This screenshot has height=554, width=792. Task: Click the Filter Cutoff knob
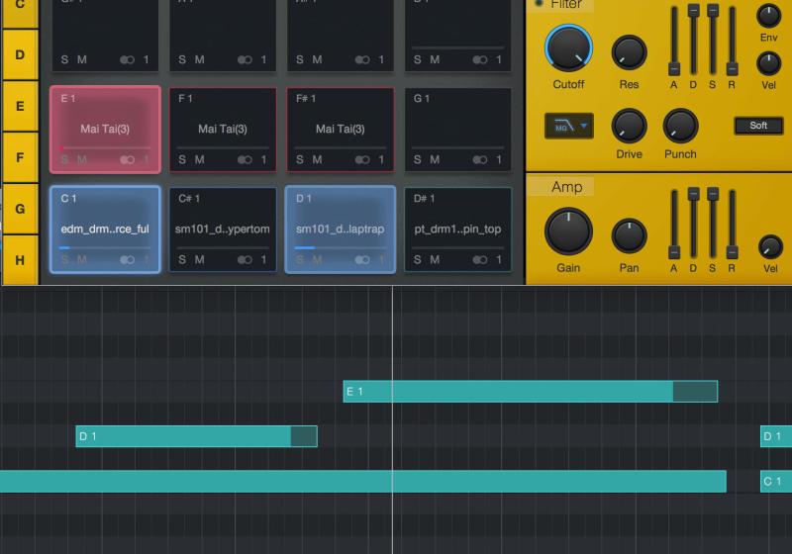[568, 48]
